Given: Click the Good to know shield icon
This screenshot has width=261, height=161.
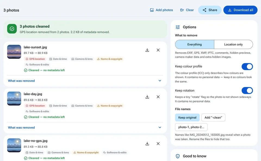Looking at the screenshot, I should 178,156.
